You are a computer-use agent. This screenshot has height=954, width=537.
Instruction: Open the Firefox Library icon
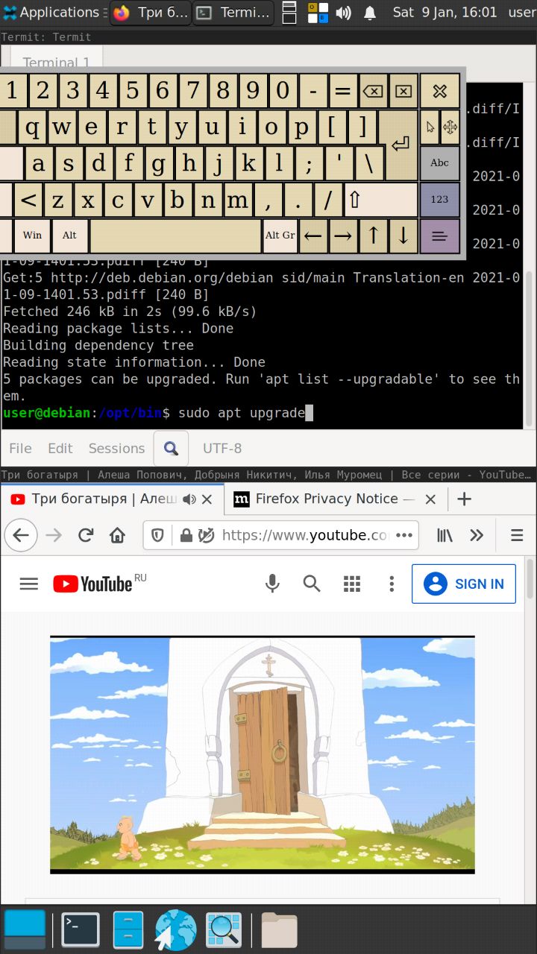(x=445, y=535)
